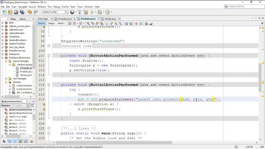Minimize the Navigator panel
The height and width of the screenshot is (149, 265).
click(33, 101)
